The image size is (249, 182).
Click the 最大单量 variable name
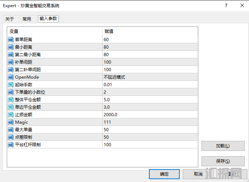point(24,130)
